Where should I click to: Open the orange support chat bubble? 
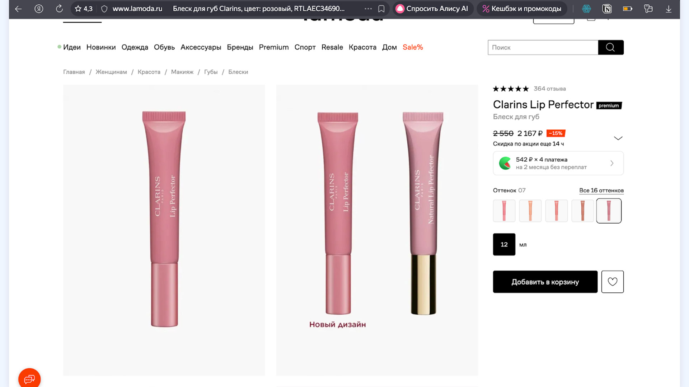(29, 379)
